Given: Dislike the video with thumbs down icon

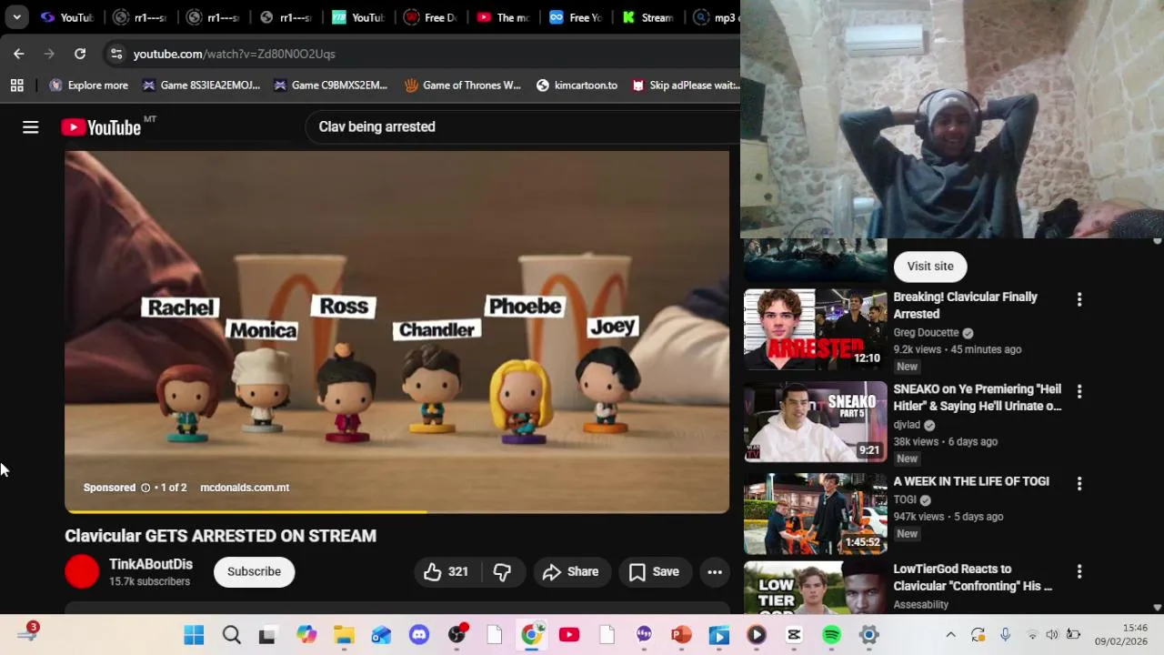Looking at the screenshot, I should 502,571.
